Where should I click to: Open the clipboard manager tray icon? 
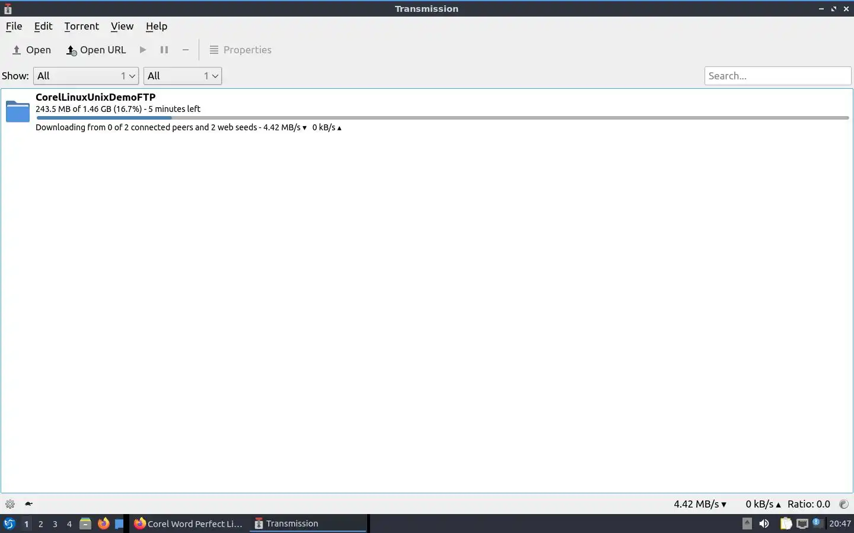click(x=786, y=524)
